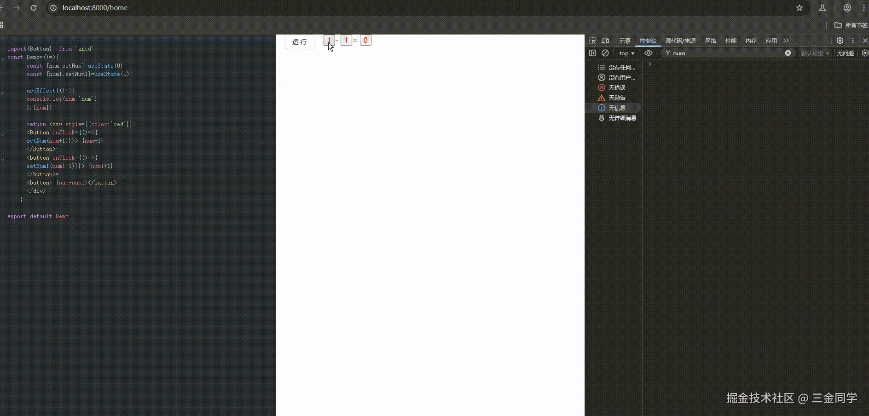The width and height of the screenshot is (869, 416).
Task: Toggle the device emulation toolbar
Action: pyautogui.click(x=606, y=40)
